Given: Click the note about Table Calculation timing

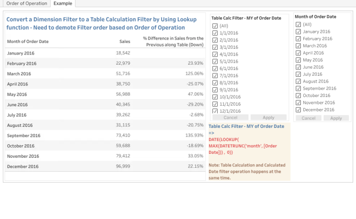Looking at the screenshot, I should [x=247, y=171].
